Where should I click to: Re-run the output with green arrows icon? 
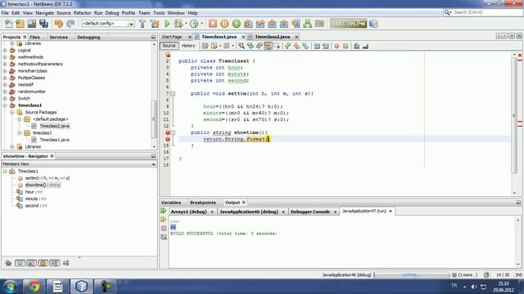coord(164,211)
